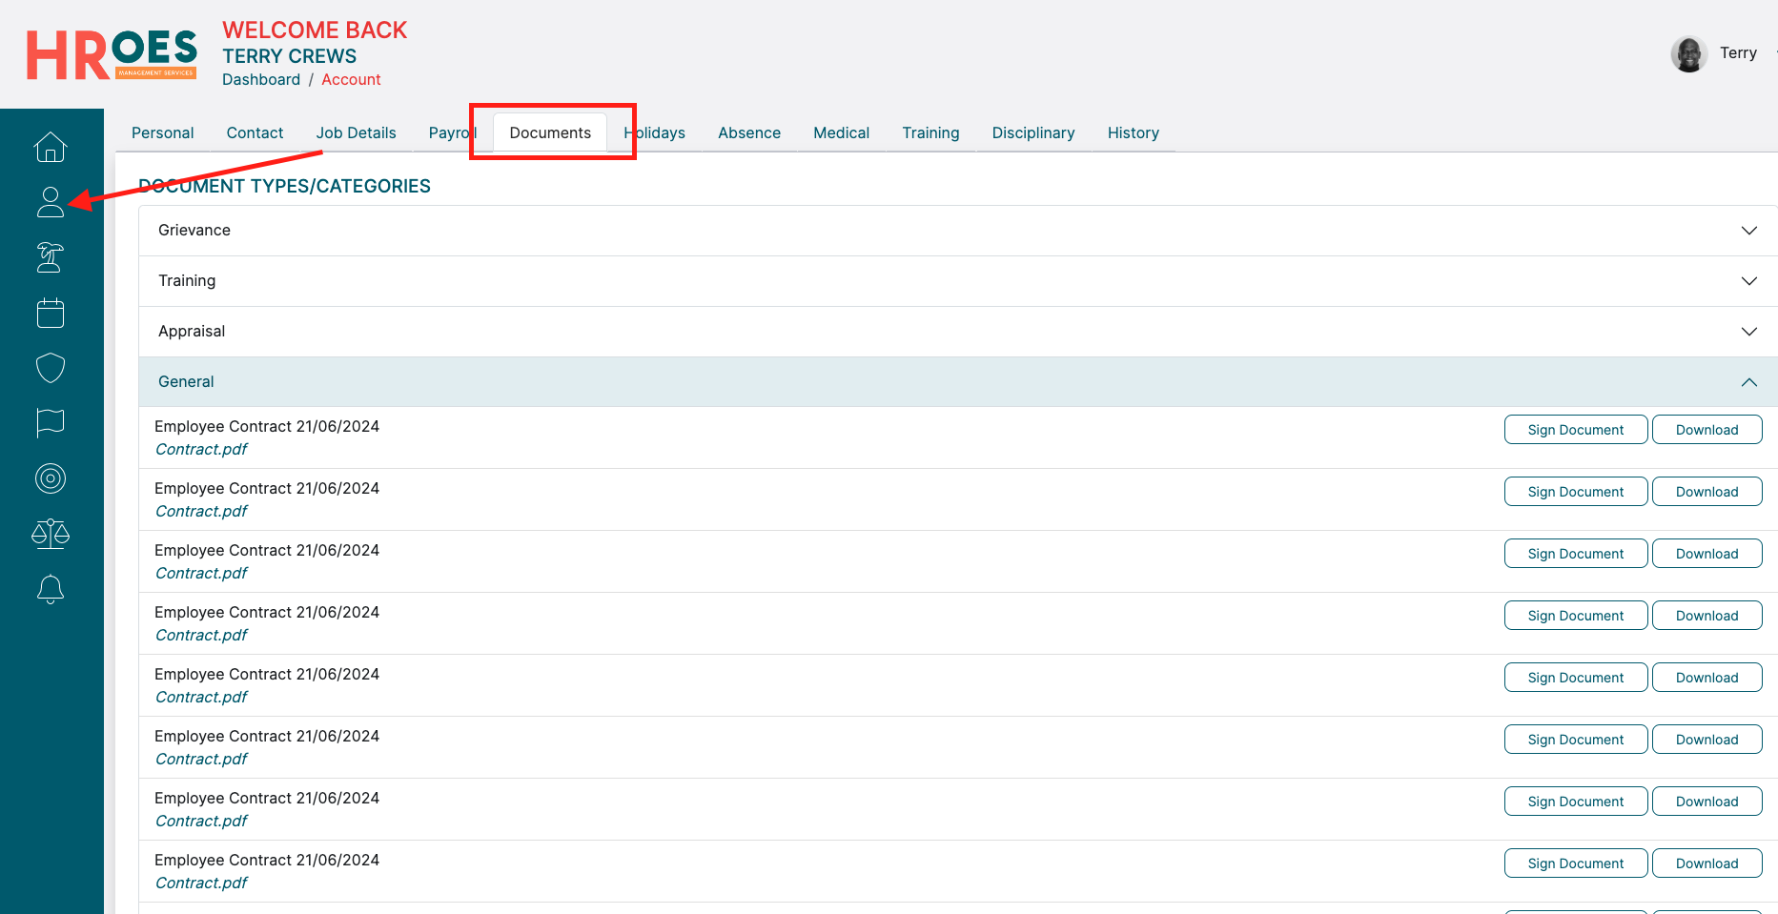
Task: Click the shield icon in sidebar
Action: coord(51,368)
